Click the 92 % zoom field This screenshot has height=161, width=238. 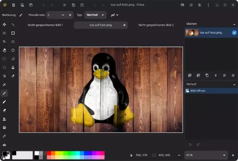[x=202, y=155]
